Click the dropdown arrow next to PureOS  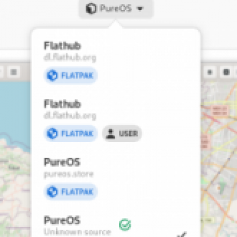tap(140, 8)
